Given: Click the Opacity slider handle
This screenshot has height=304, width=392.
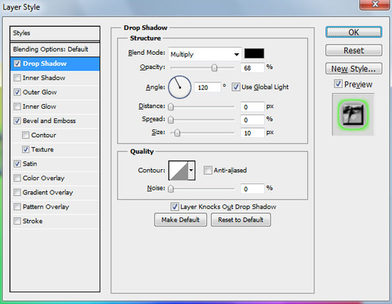Looking at the screenshot, I should tap(214, 67).
